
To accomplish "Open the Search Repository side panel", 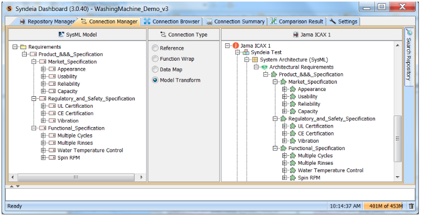I will [409, 58].
